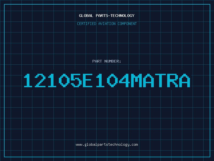Open the www.globalpartstechnology.com link

[107, 145]
